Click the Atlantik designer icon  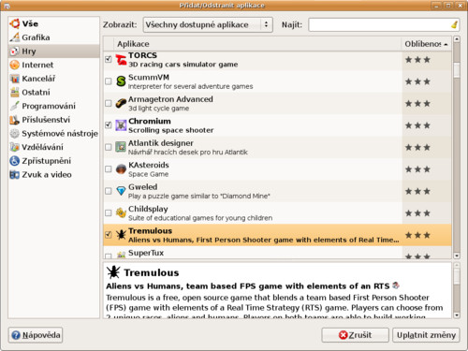pyautogui.click(x=121, y=147)
